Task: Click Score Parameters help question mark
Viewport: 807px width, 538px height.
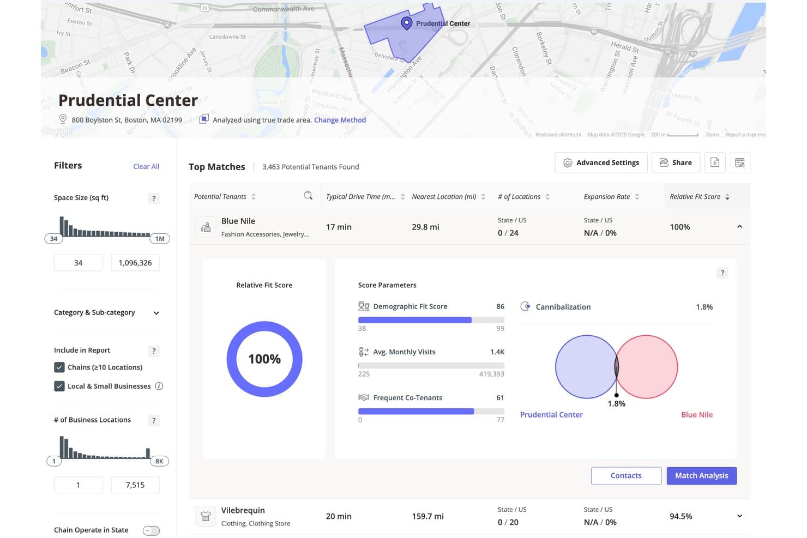Action: point(722,273)
